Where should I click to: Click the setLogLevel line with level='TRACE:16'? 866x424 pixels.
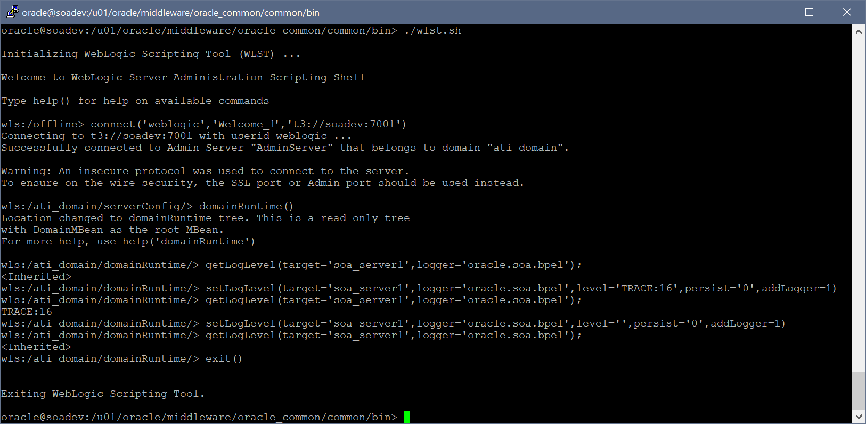click(x=520, y=289)
